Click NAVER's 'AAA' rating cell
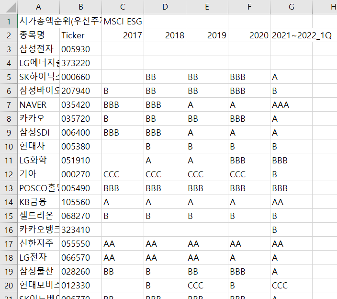 tap(291, 104)
